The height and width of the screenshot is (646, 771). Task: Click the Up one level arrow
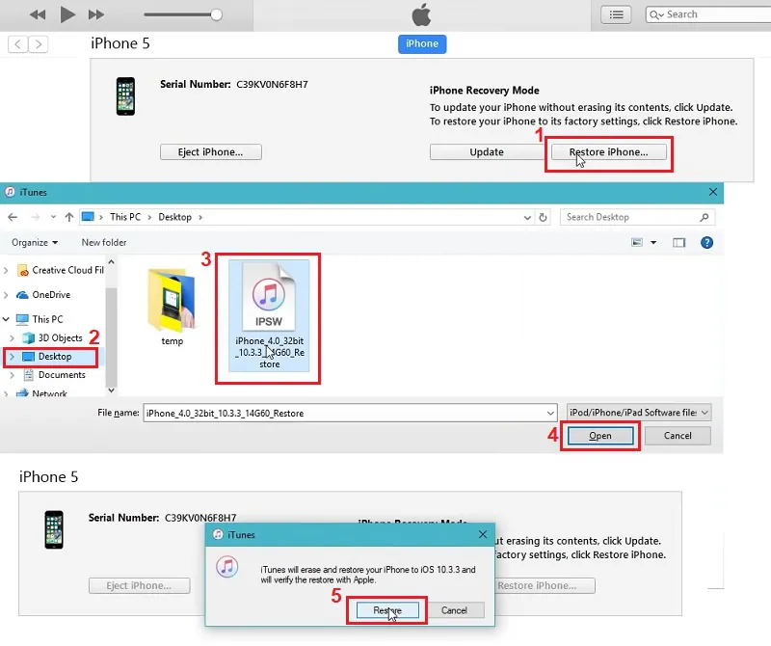tap(68, 217)
